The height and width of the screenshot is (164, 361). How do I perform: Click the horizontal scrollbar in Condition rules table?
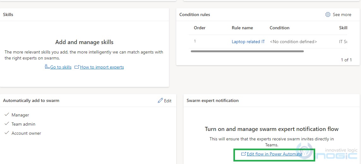point(247,51)
